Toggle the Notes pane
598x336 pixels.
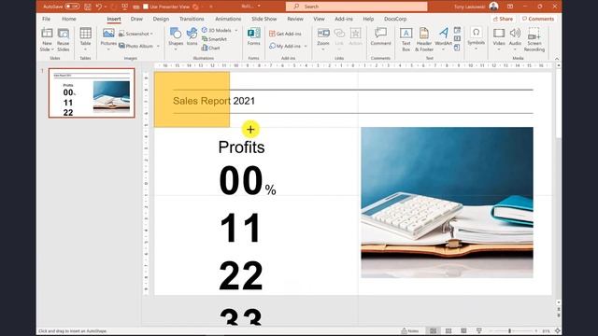(410, 331)
